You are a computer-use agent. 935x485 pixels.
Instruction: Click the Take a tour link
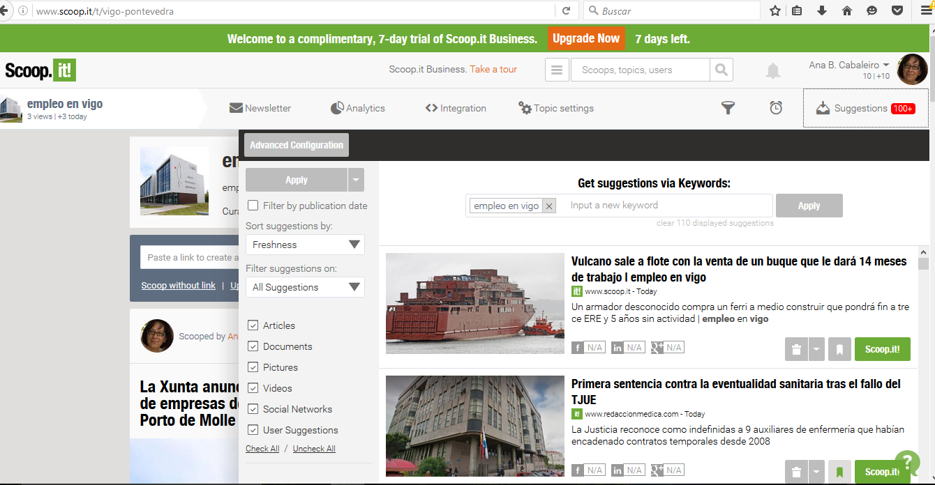click(493, 69)
